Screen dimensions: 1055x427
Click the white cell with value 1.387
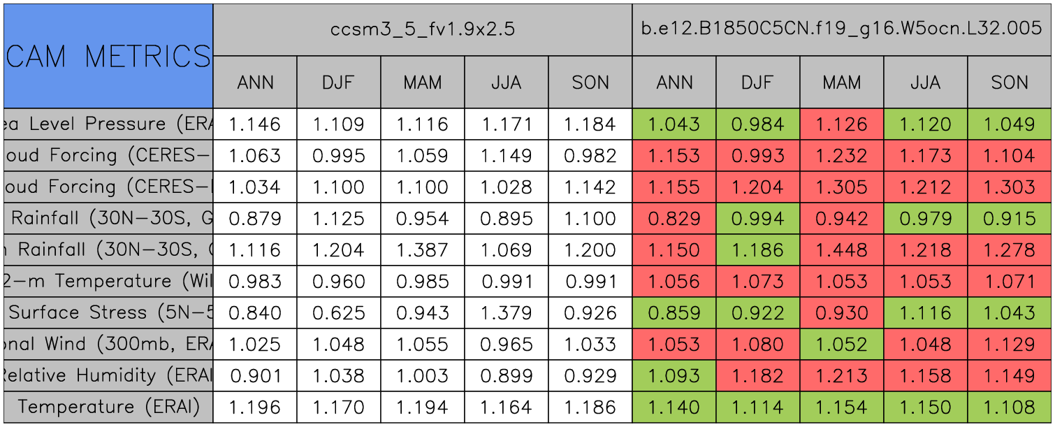point(423,250)
